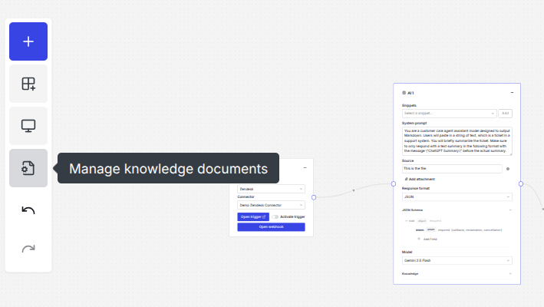Click into the System prompt text area
Viewport: 544px width, 307px height.
457,141
